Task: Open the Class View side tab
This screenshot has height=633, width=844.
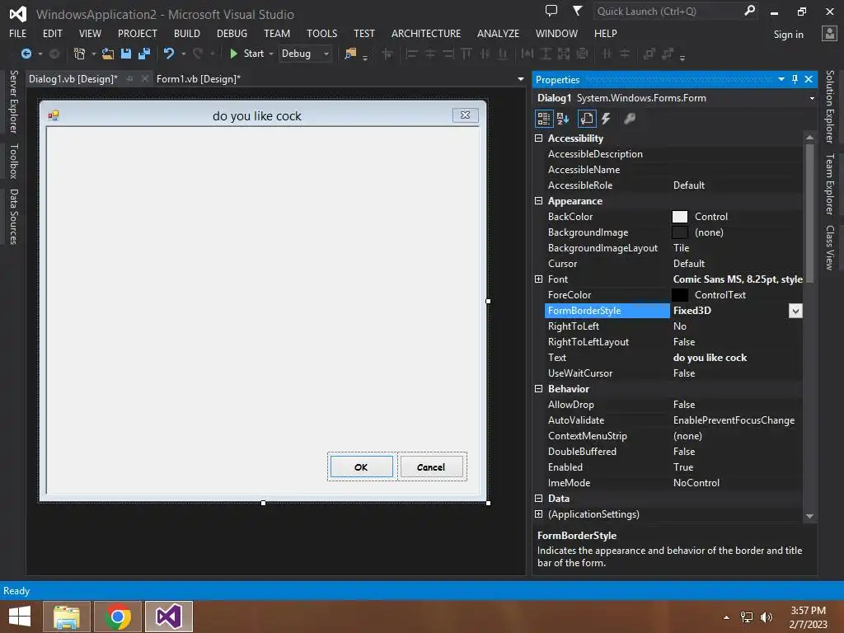Action: (830, 247)
